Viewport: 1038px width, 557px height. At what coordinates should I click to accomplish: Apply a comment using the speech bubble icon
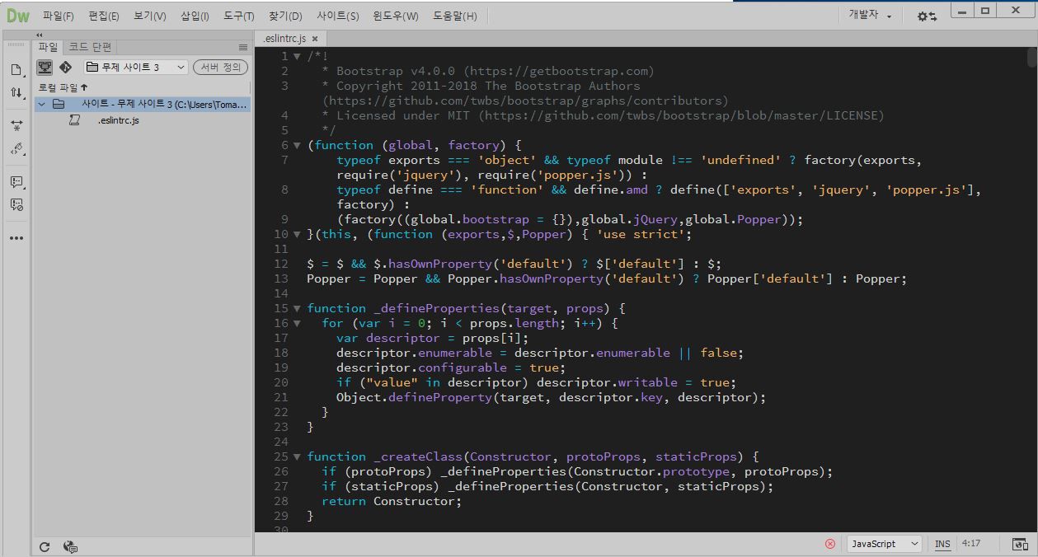coord(16,182)
